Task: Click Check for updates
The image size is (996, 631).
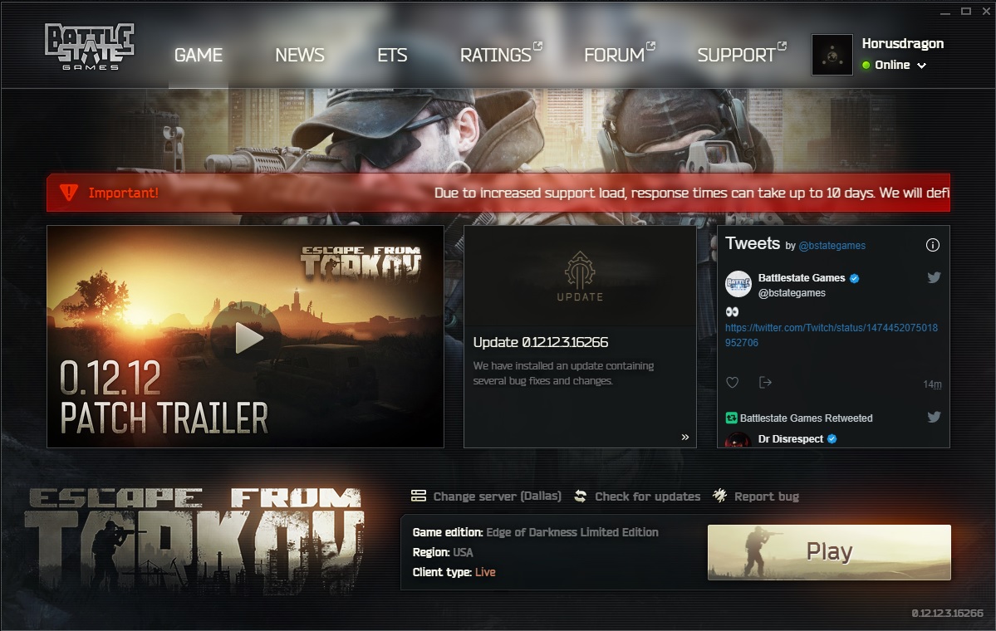Action: click(647, 496)
